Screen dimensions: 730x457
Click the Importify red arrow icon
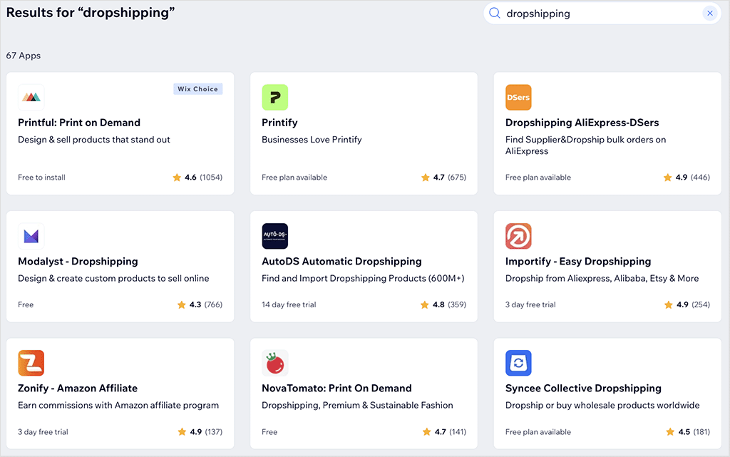click(518, 236)
